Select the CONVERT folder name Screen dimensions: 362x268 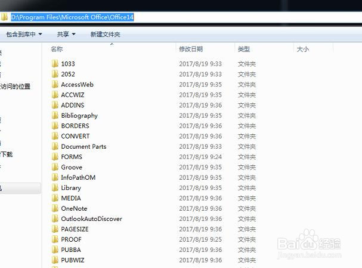[x=75, y=136]
